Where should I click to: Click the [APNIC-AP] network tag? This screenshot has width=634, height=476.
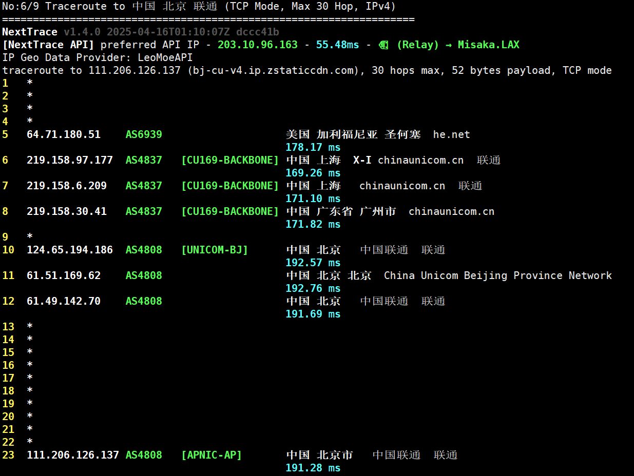tap(211, 455)
